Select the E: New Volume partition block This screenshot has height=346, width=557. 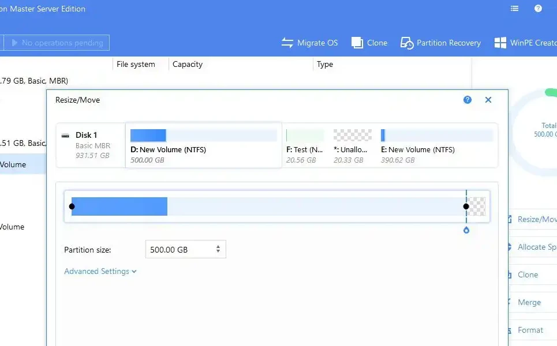436,146
